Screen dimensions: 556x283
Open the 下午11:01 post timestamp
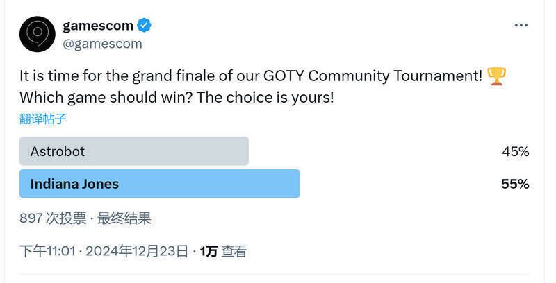[x=47, y=251]
